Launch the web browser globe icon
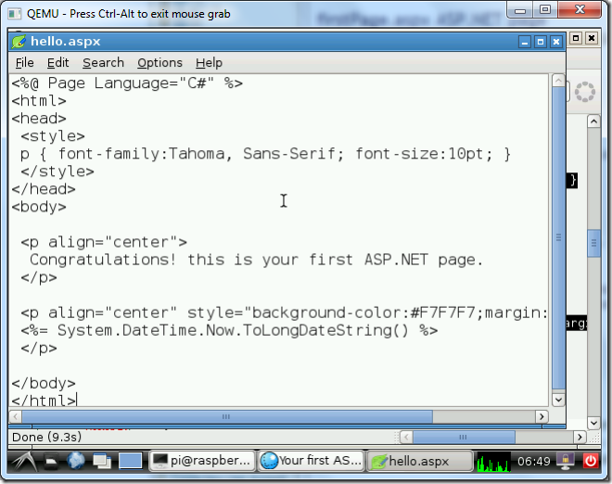The image size is (612, 484). pos(76,461)
